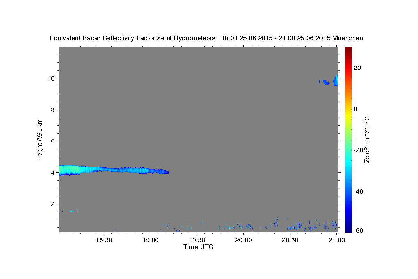Click the colorbar label '-60'
This screenshot has height=279, width=418.
coord(358,231)
